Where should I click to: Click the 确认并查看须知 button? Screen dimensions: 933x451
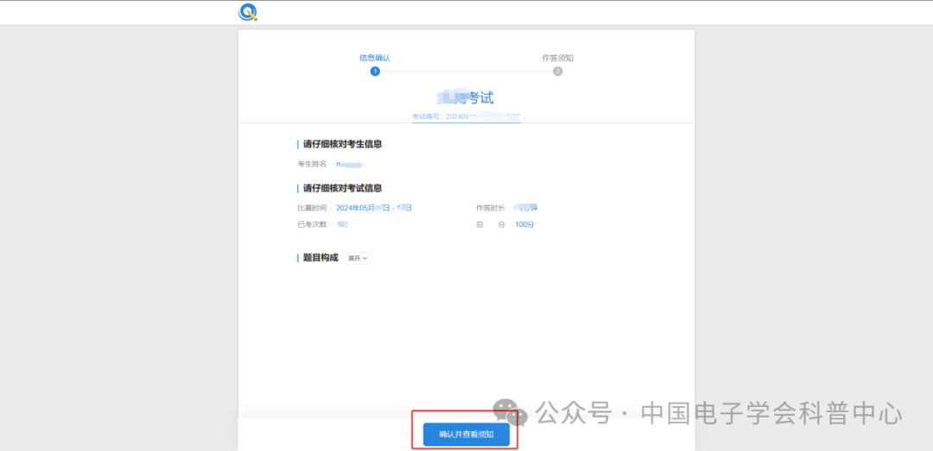point(466,435)
